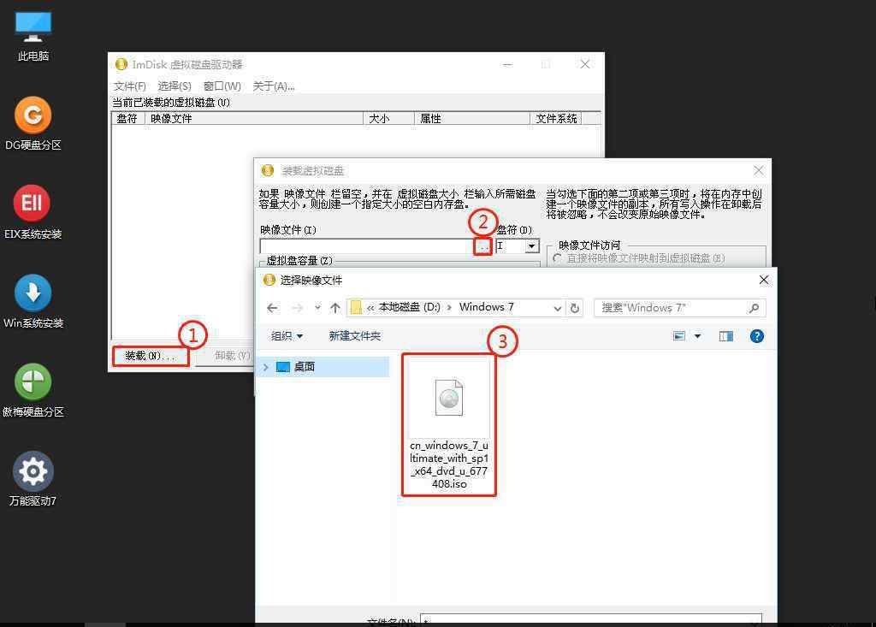Click the 装载(N)... mount button
876x627 pixels.
point(150,356)
